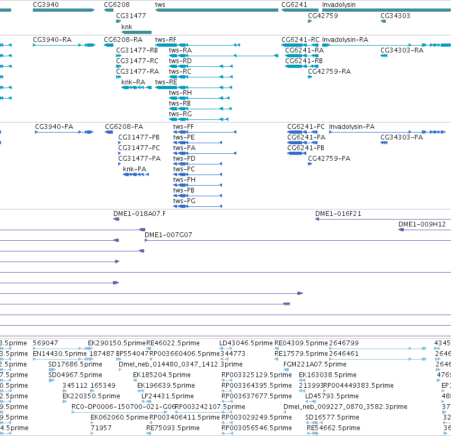Screen dimensions: 451x436
Task: Click transcript tws-RF label
Action: [166, 39]
